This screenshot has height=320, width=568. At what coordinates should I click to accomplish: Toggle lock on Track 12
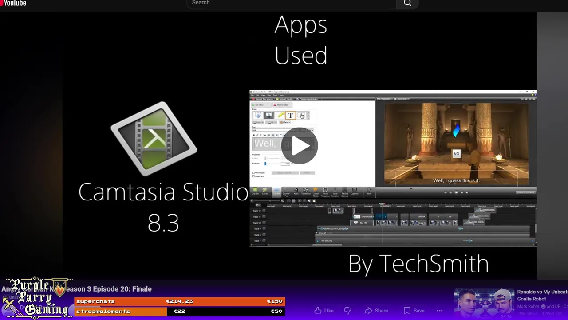click(x=264, y=211)
